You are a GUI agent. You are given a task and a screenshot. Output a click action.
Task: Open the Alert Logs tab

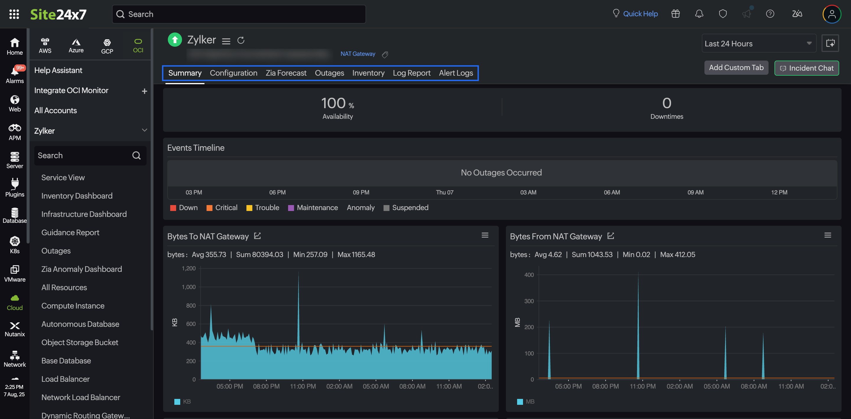(x=456, y=73)
